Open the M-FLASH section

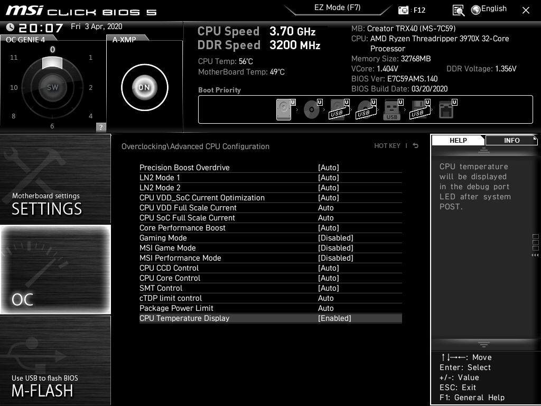pyautogui.click(x=55, y=361)
